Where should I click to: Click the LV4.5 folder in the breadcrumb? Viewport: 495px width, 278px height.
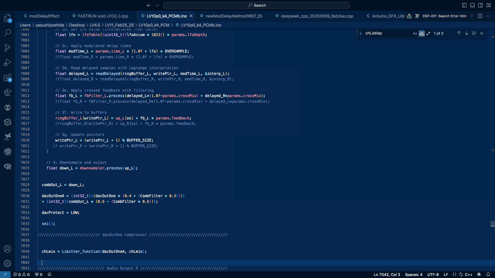point(95,25)
